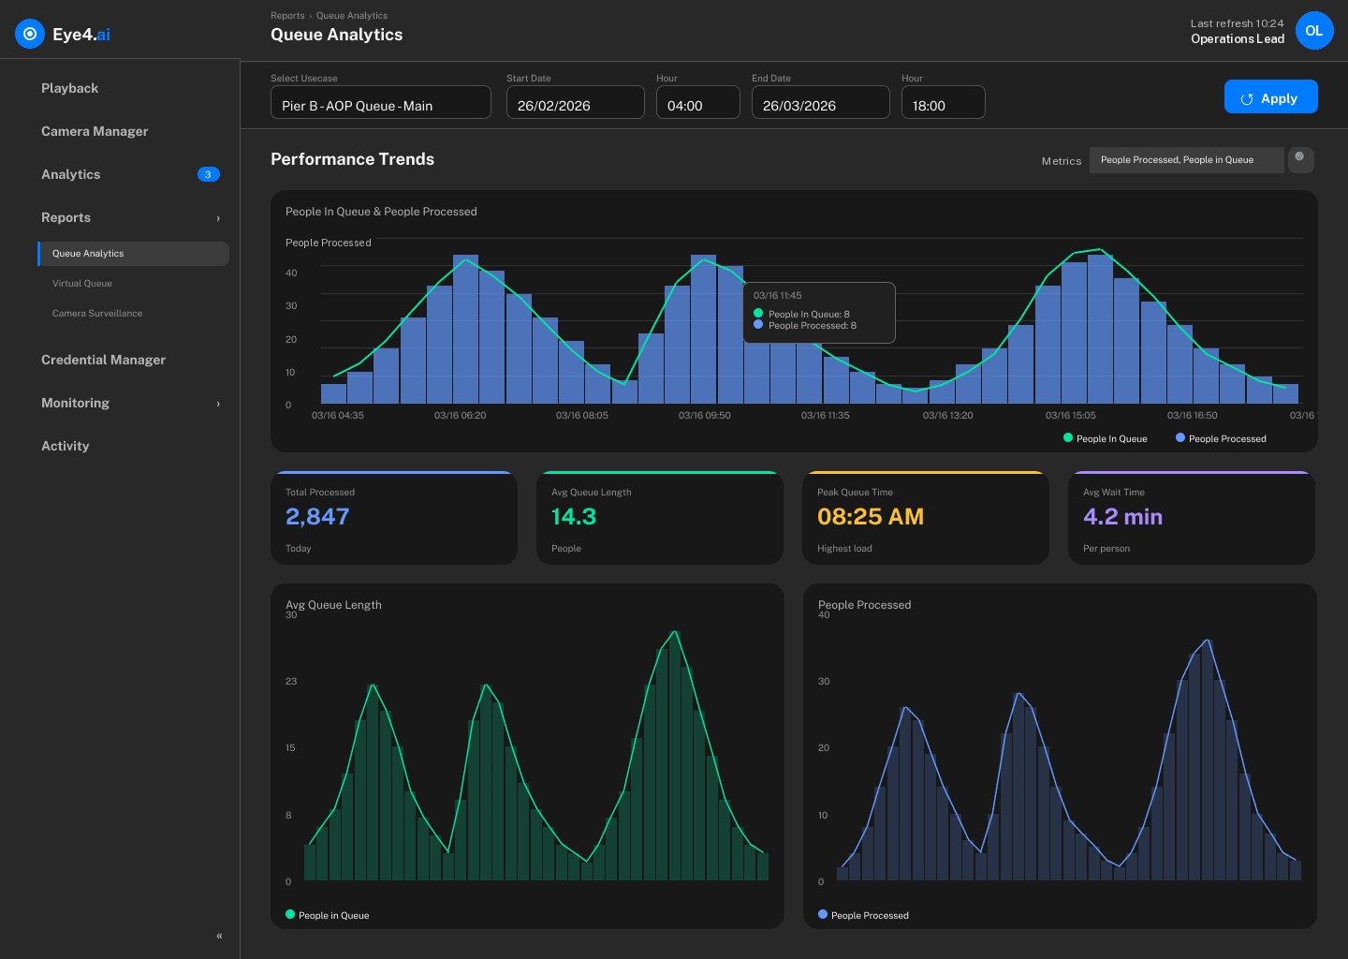Screen dimensions: 1348x959
Task: Click the Avg Queue Length card showing 14.3
Action: (x=660, y=518)
